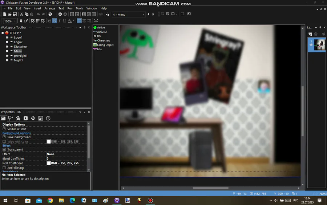Image resolution: width=327 pixels, height=205 pixels.
Task: Open the About info properties tab
Action: (x=48, y=118)
